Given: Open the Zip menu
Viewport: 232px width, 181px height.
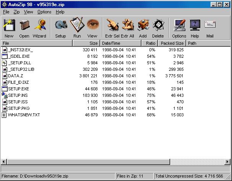Looking at the screenshot, I should (x=16, y=12).
